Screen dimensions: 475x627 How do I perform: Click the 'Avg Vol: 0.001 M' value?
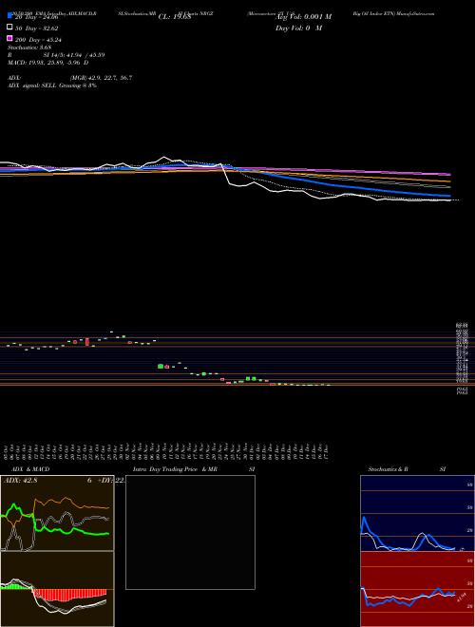[x=303, y=17]
